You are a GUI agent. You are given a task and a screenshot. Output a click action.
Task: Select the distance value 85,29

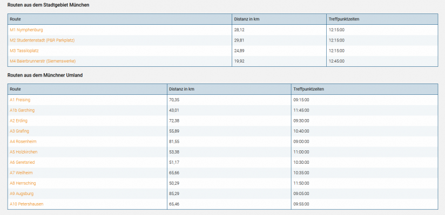coord(174,194)
